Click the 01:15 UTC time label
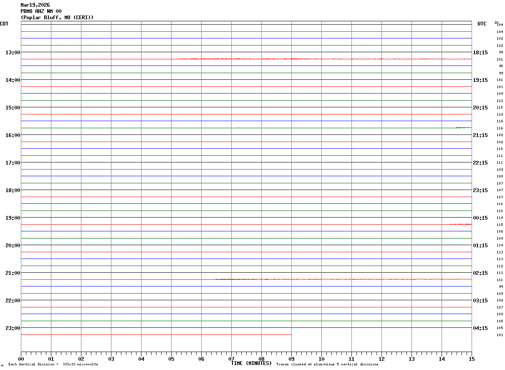The height and width of the screenshot is (370, 505). click(x=480, y=246)
